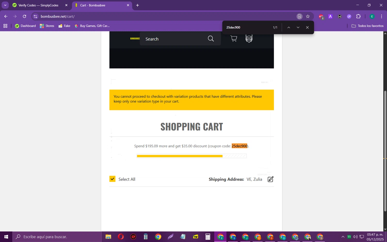Click the address bar URL

[x=58, y=16]
